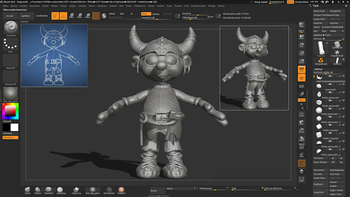Click the Accueil home button

click(x=10, y=16)
